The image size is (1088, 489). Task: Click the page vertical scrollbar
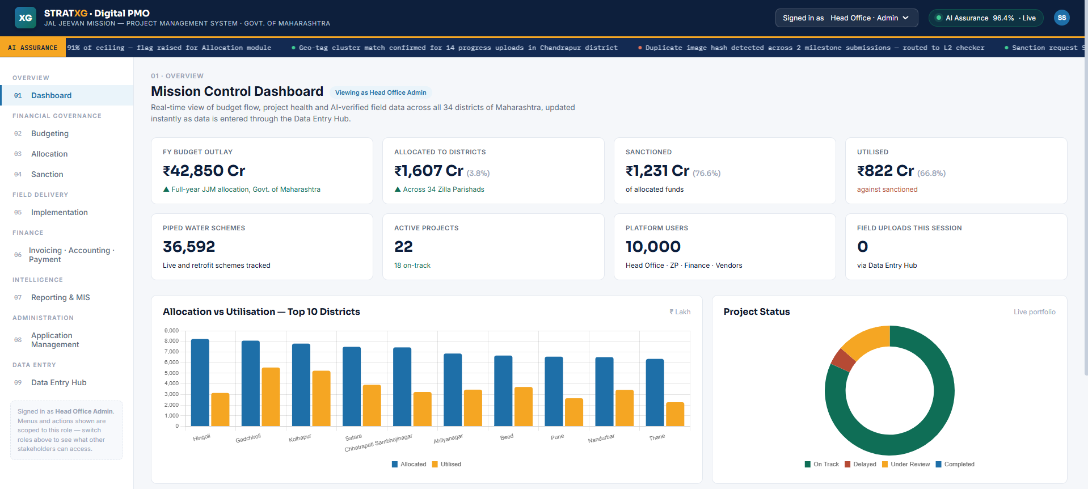(x=1085, y=187)
